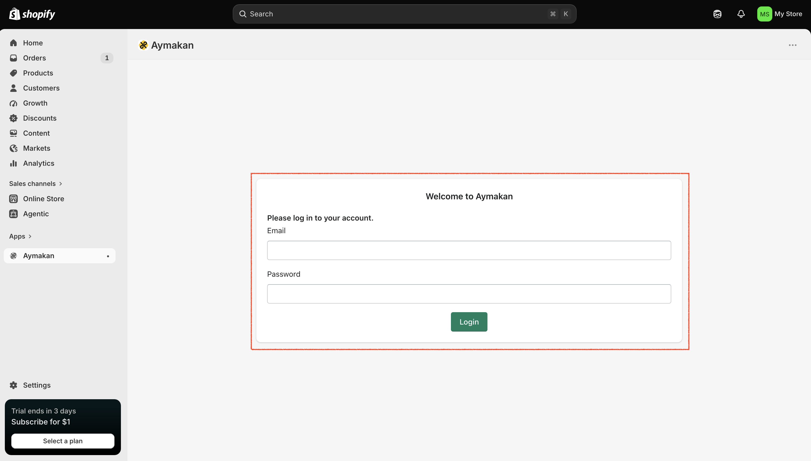
Task: Click the Analytics bar chart icon
Action: click(13, 163)
